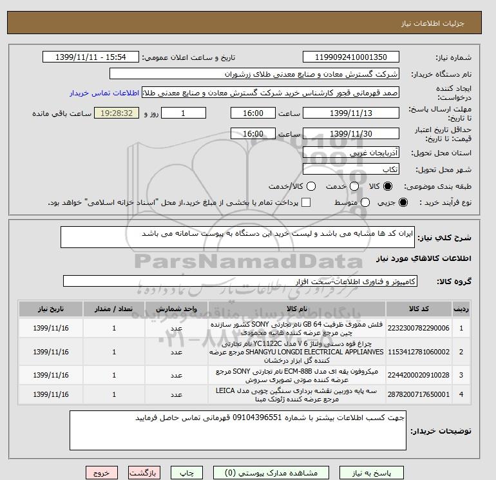Select the متوسط purchase type radio
This screenshot has height=480, width=496.
point(365,202)
